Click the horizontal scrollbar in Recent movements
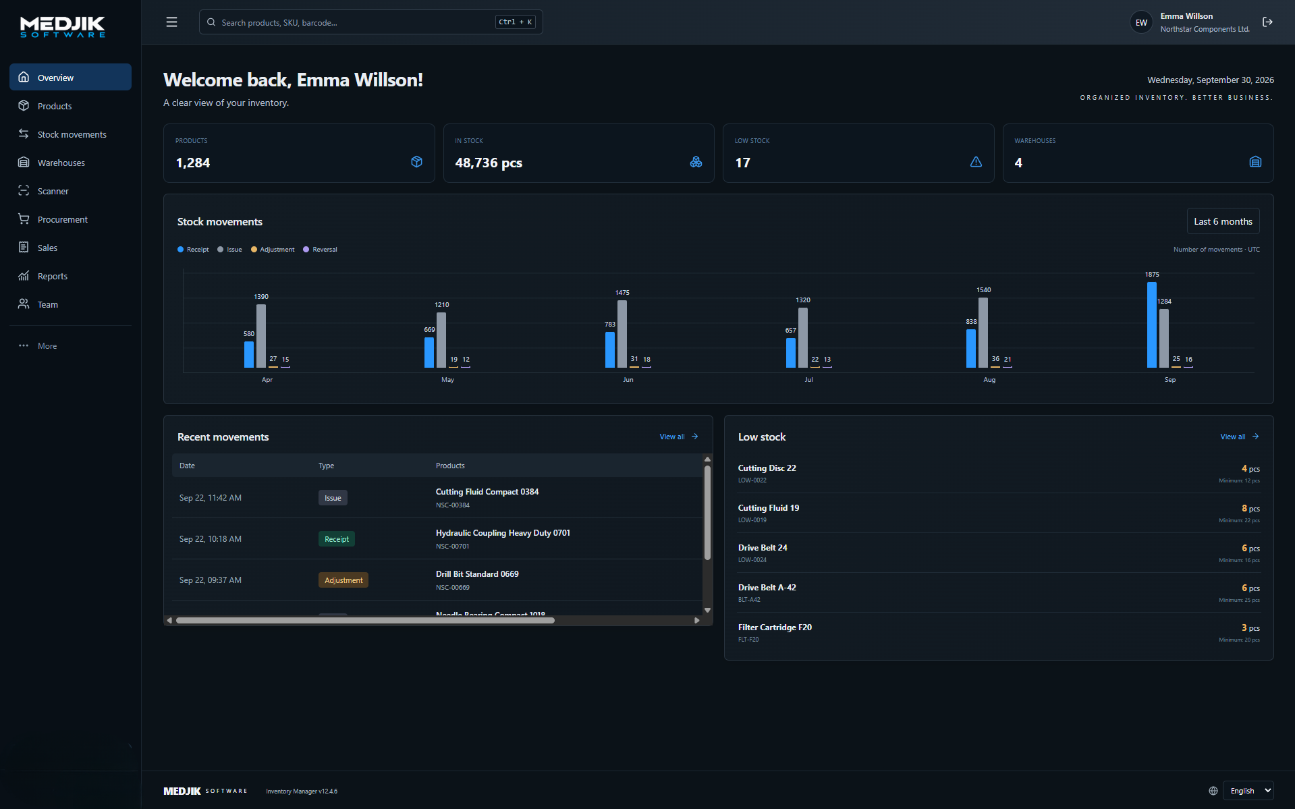The height and width of the screenshot is (809, 1295). point(365,620)
